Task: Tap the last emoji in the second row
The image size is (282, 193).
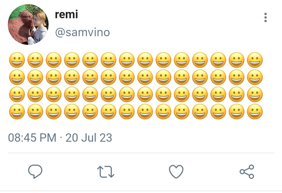Action: tap(255, 77)
